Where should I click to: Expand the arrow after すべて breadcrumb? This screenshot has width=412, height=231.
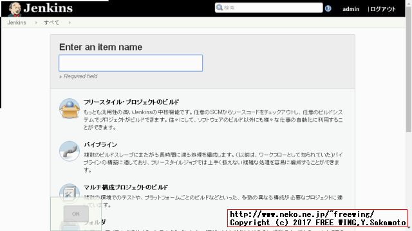(x=70, y=22)
